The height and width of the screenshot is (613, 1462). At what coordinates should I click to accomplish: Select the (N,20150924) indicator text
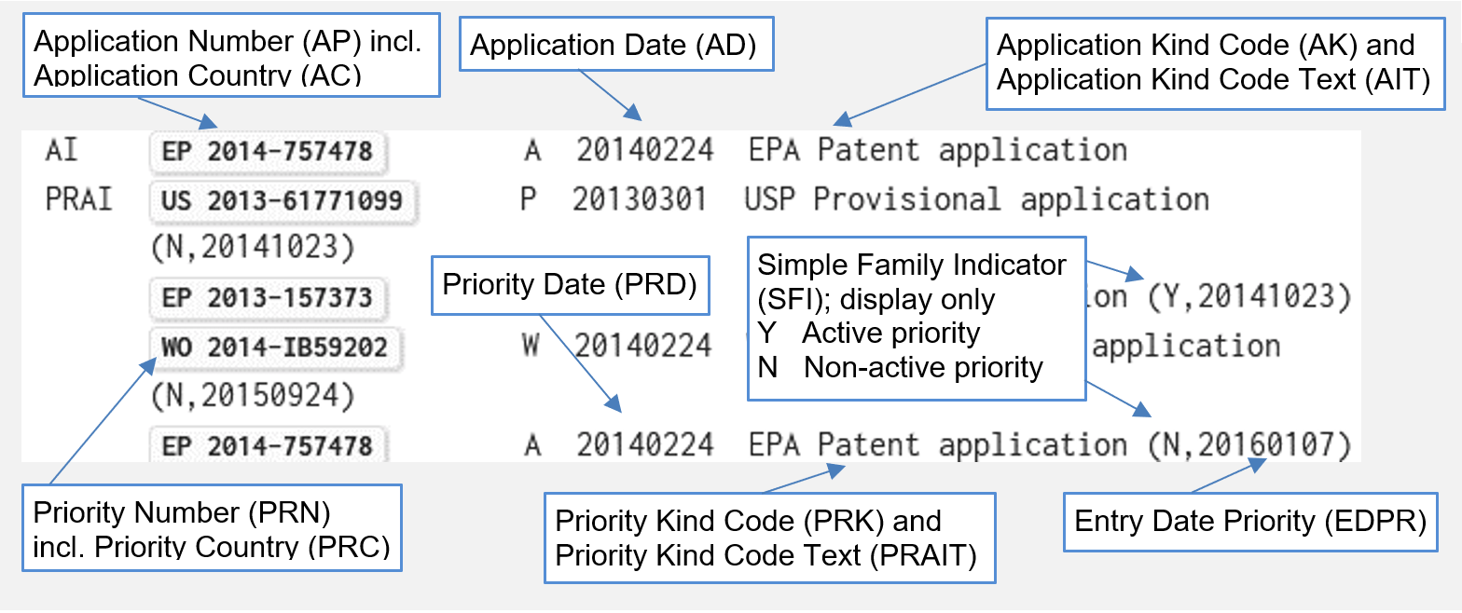tap(253, 397)
